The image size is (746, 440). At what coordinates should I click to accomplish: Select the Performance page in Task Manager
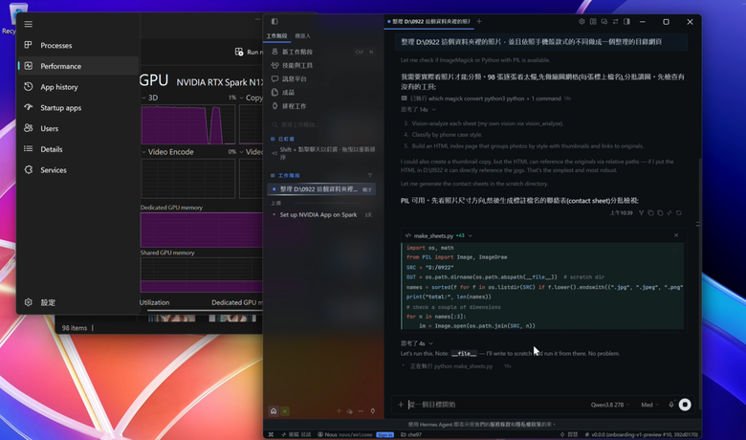point(78,66)
